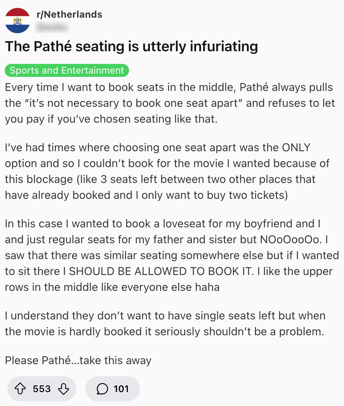Viewport: 344px width, 406px height.
Task: Open the blurred author username
Action: tap(52, 26)
